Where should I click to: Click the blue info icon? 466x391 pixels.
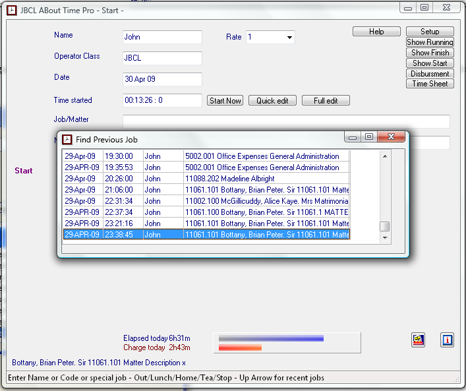pos(447,340)
